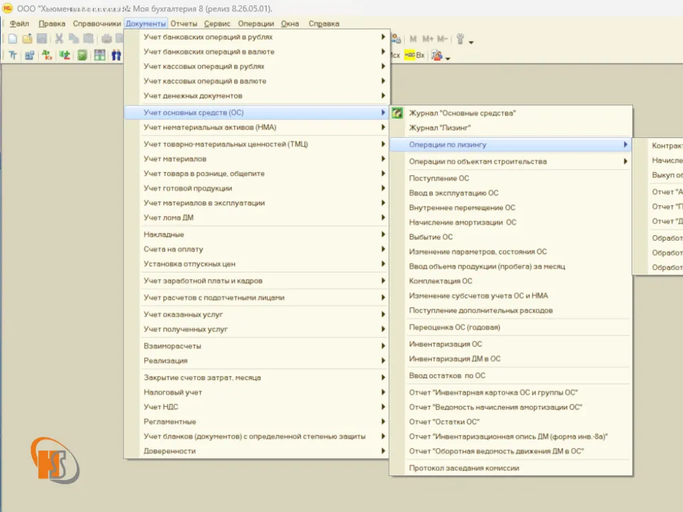Open dropdown arrow next to people icon
The image size is (683, 512).
coord(448,59)
